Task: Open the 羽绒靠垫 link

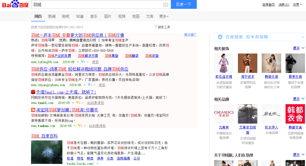Action: coord(111,56)
